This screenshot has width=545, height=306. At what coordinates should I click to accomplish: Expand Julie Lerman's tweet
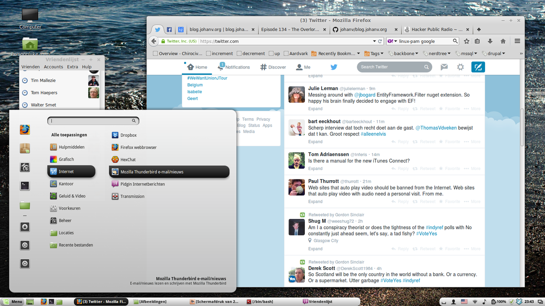point(316,109)
